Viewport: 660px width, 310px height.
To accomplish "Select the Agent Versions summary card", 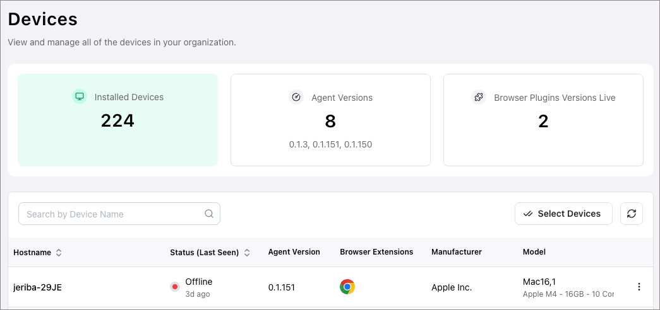I will (330, 120).
